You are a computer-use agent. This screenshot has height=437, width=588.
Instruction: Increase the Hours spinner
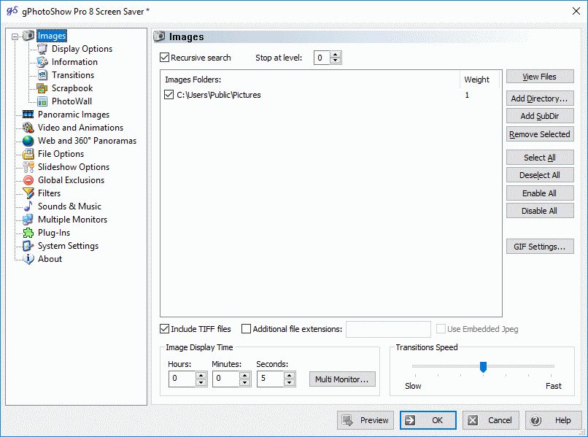201,376
